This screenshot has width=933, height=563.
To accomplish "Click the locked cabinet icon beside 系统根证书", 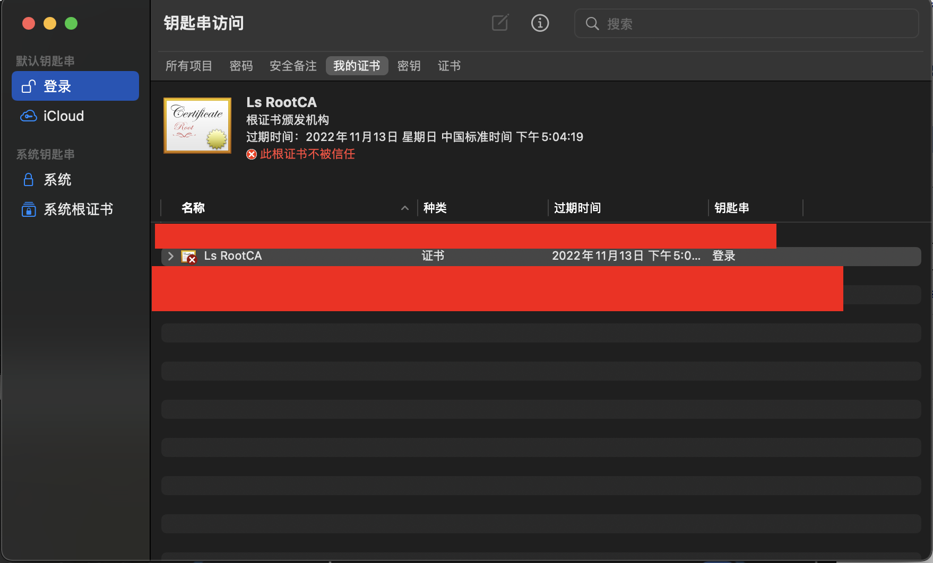I will [29, 209].
